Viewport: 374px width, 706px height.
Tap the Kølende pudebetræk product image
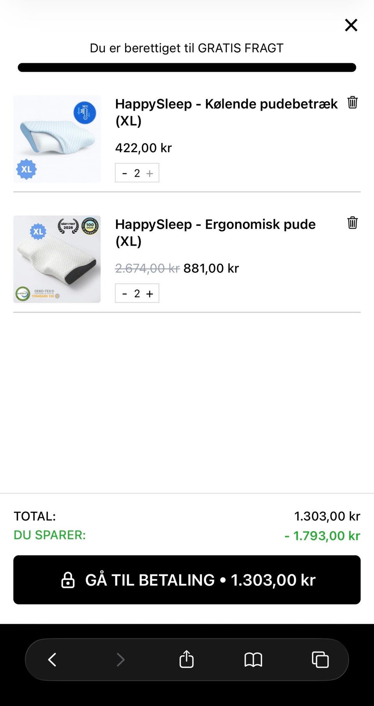(57, 139)
